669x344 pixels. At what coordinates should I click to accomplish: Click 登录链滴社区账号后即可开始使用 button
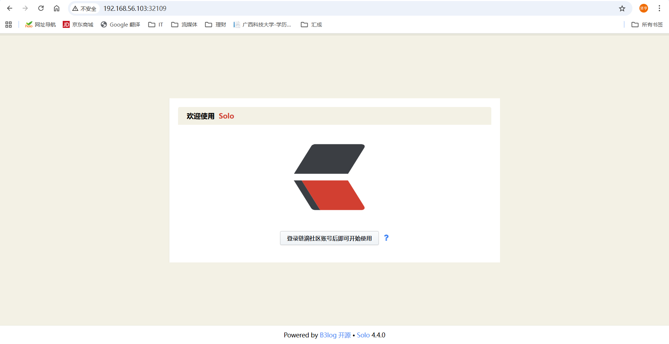coord(329,238)
